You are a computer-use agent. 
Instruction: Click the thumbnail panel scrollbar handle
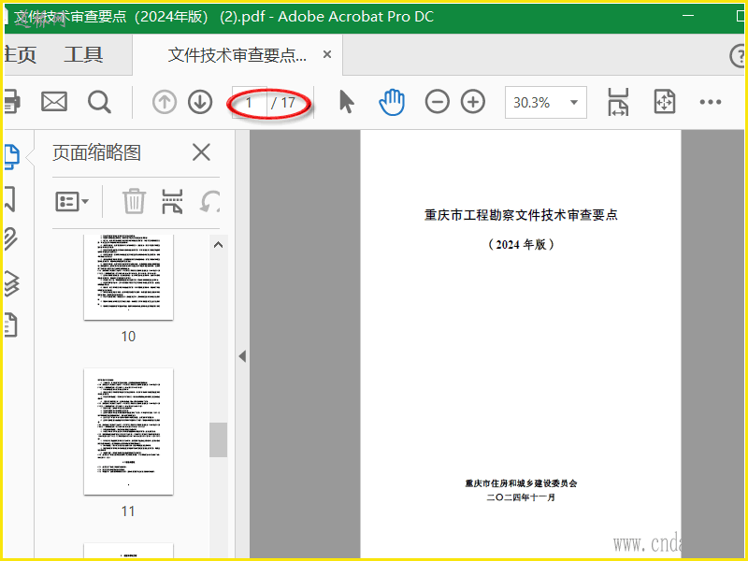(219, 439)
